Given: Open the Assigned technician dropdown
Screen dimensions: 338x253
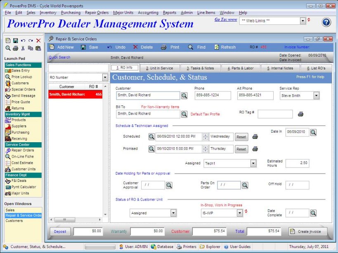Looking at the screenshot, I should click(x=253, y=164).
